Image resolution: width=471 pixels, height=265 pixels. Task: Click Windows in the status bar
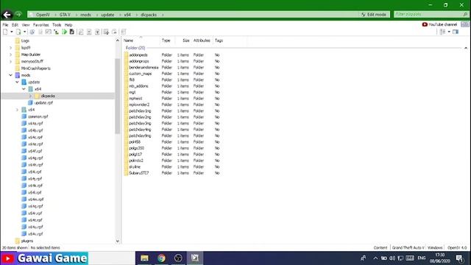coord(435,248)
